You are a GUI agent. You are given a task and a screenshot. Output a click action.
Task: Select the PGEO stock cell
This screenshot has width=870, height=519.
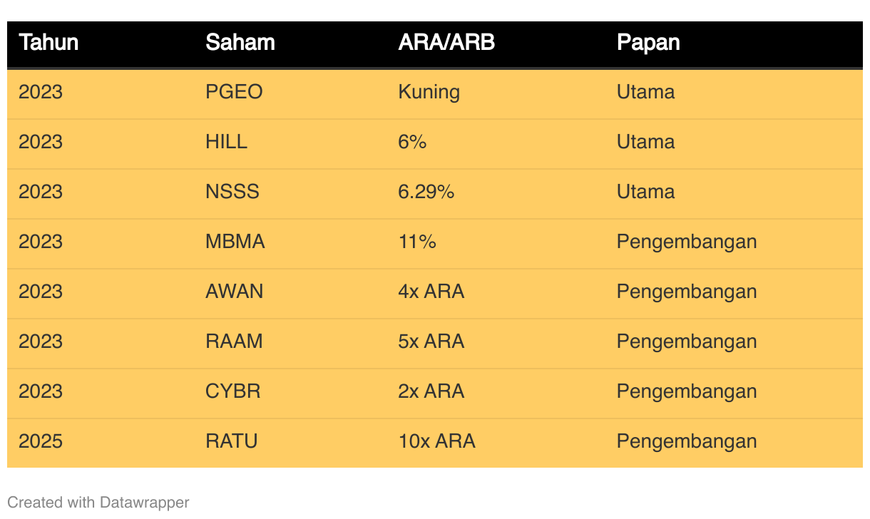234,92
